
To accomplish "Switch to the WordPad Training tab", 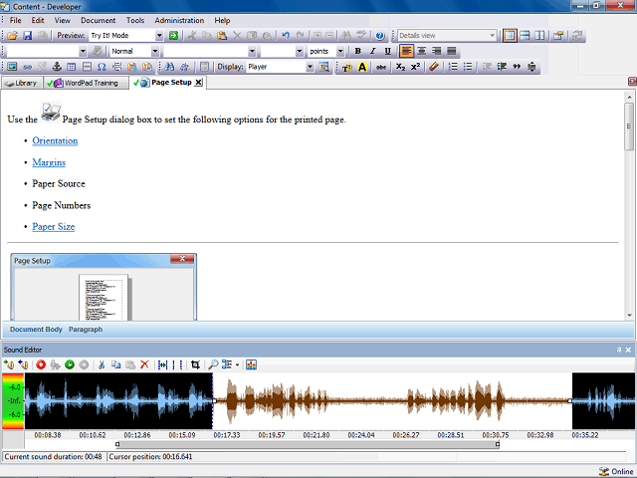I will 87,83.
